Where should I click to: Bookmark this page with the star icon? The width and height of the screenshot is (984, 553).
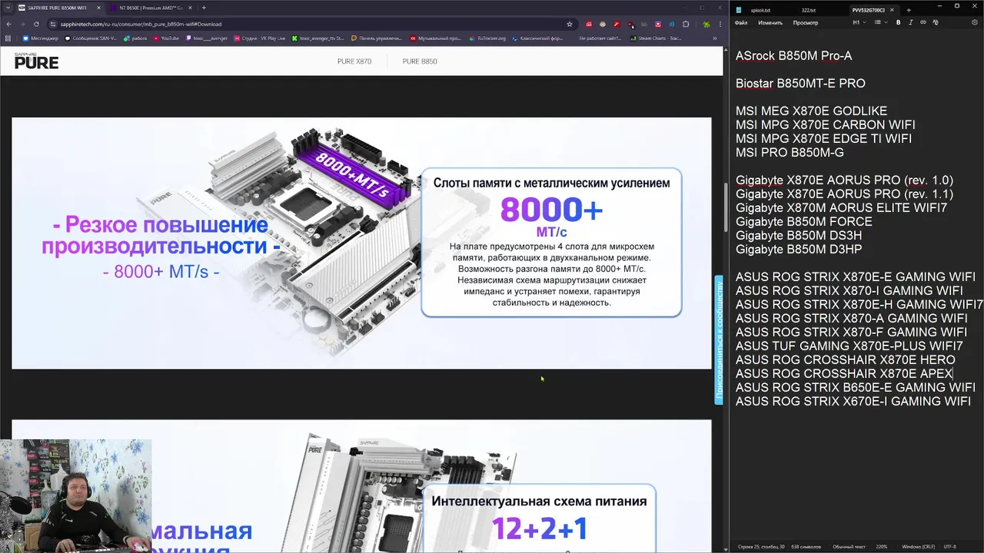(x=569, y=24)
